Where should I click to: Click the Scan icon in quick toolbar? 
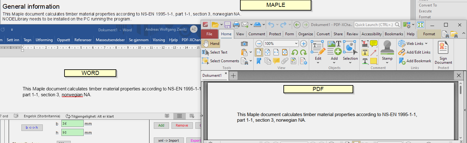tap(257, 25)
